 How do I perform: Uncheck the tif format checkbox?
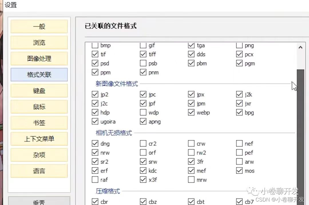95,54
